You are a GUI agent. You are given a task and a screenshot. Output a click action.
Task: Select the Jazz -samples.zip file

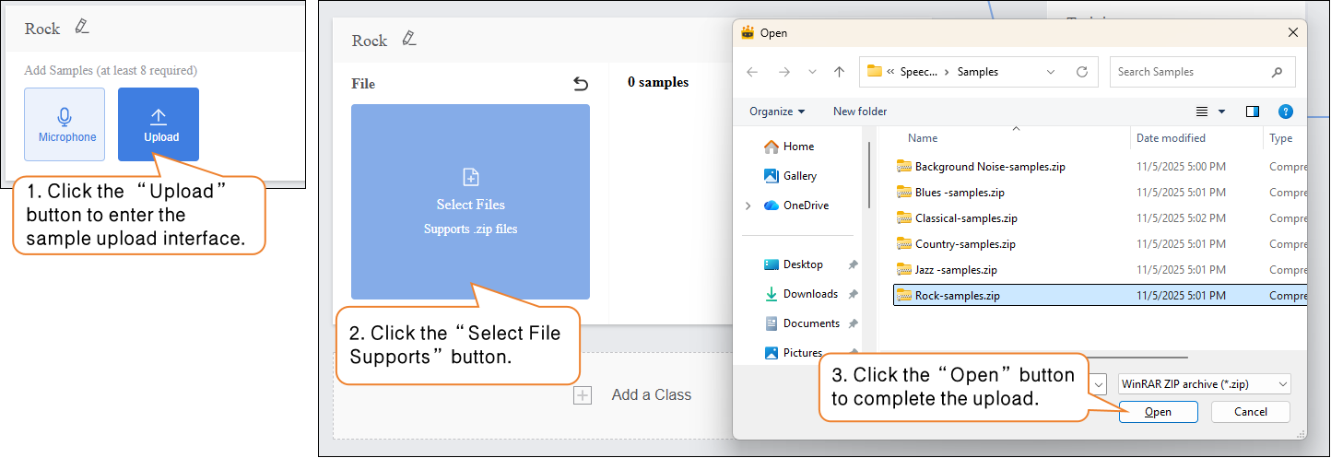click(955, 270)
